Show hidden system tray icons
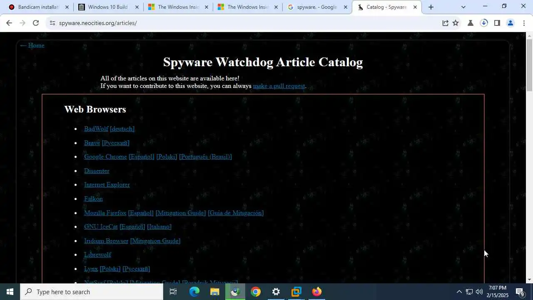Image resolution: width=533 pixels, height=300 pixels. 459,292
